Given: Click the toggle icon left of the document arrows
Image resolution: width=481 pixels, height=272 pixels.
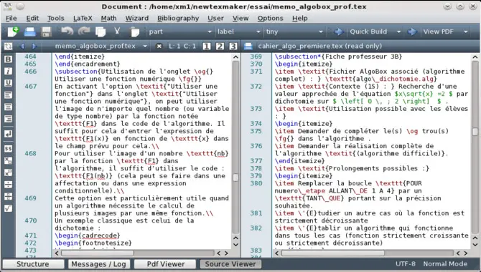Looking at the screenshot, I should (9, 47).
